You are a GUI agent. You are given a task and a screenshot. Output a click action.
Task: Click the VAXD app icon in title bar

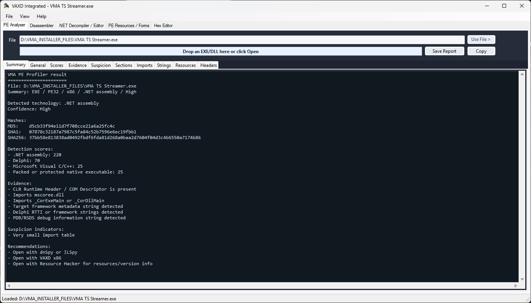pos(6,6)
